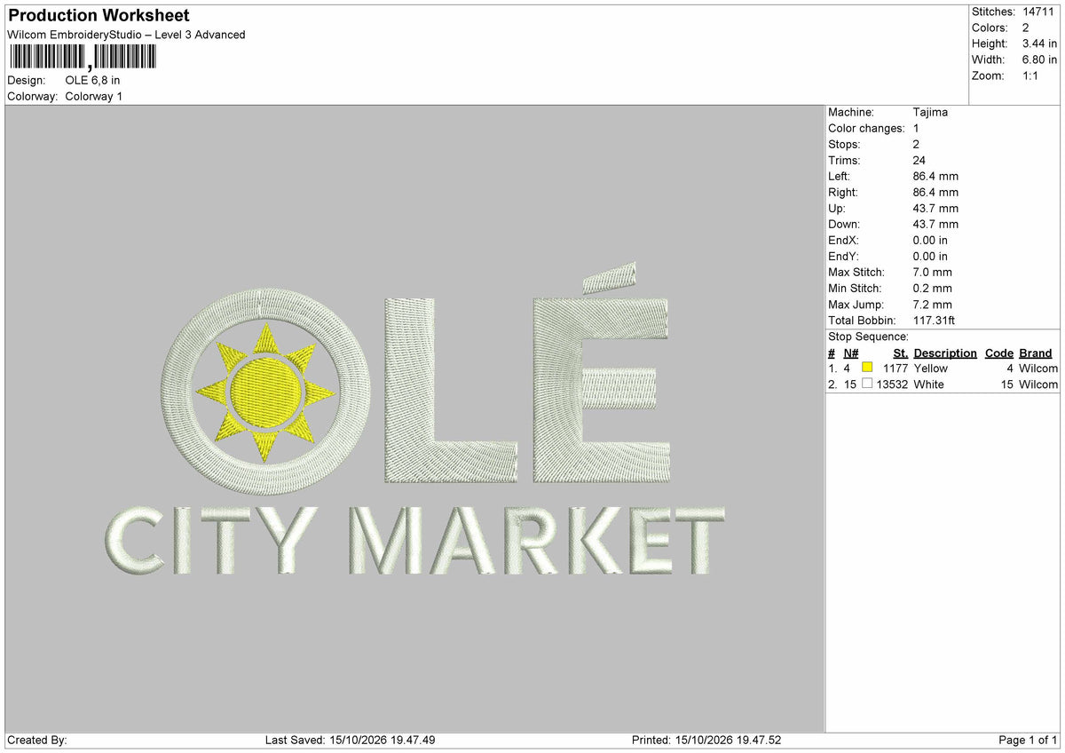
Task: Click the 'N#' column header
Action: click(x=851, y=353)
